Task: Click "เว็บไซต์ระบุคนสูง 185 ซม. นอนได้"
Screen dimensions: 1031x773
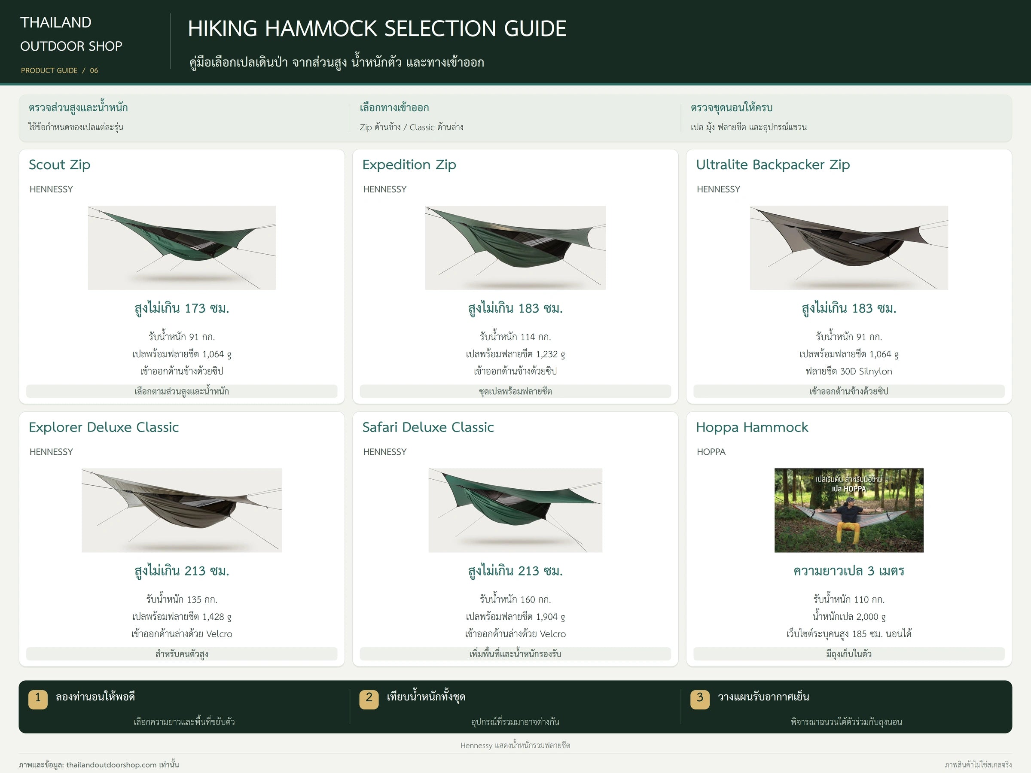Action: [x=849, y=634]
